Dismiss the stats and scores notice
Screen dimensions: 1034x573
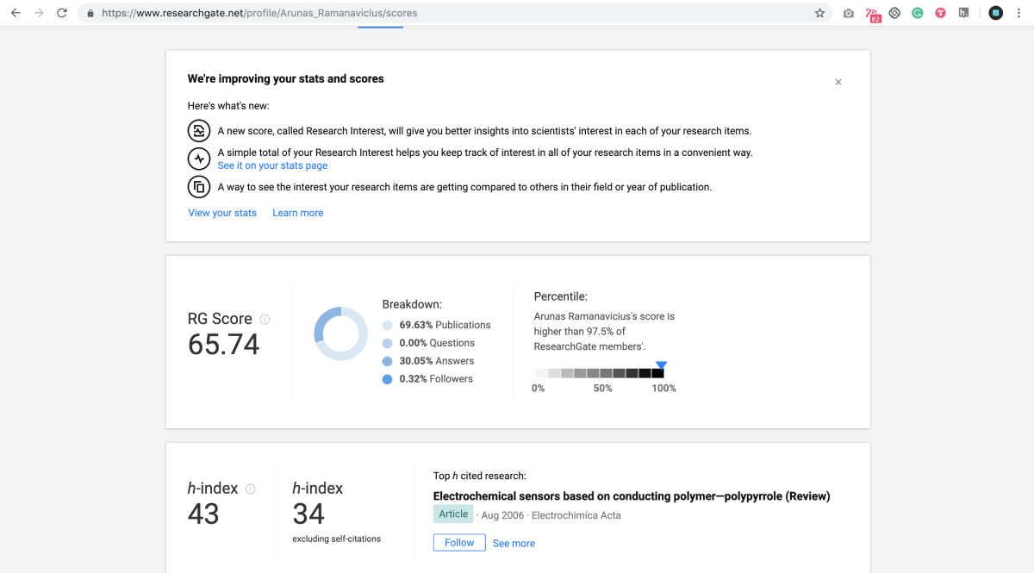coord(838,82)
